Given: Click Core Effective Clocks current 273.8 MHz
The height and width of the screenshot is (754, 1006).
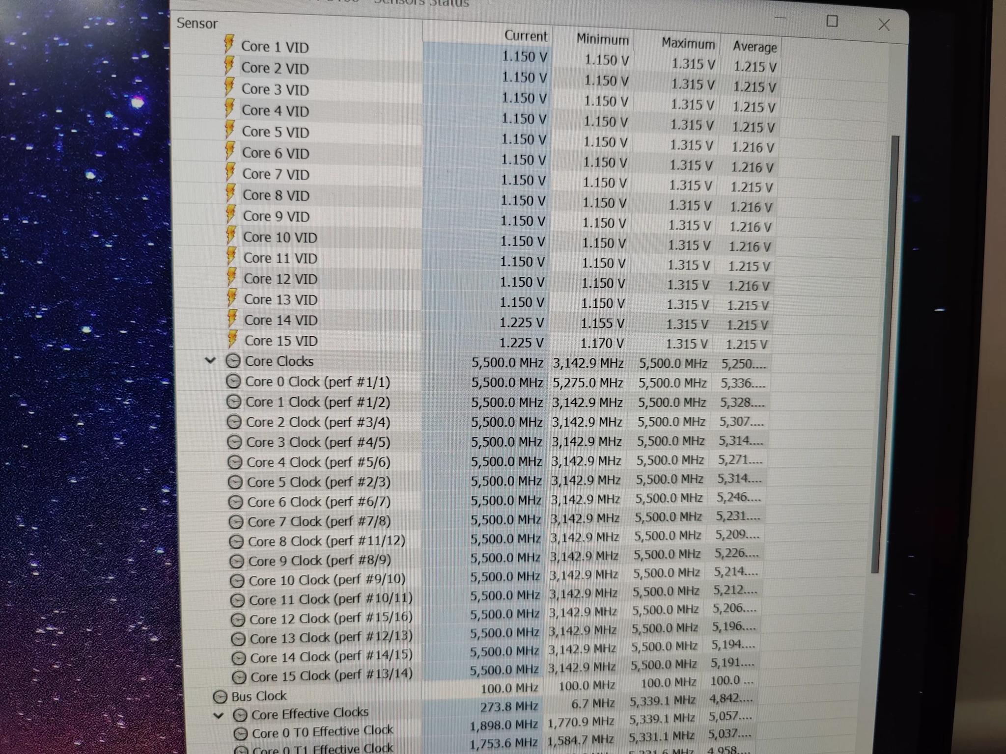Looking at the screenshot, I should tap(509, 706).
